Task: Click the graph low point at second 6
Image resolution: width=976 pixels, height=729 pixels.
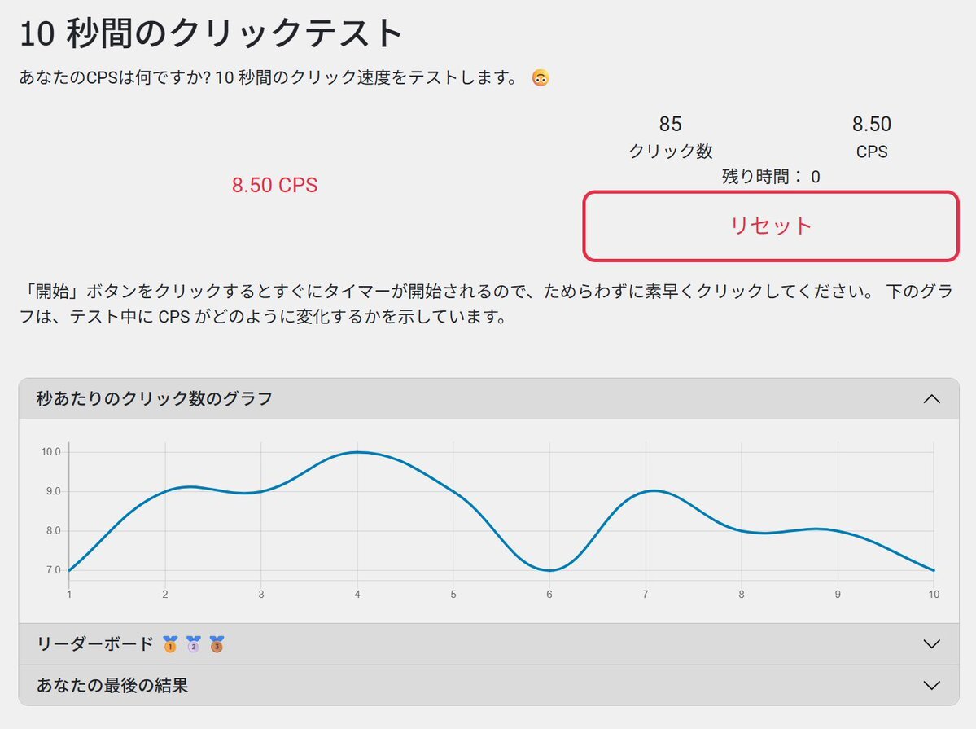Action: (x=549, y=570)
